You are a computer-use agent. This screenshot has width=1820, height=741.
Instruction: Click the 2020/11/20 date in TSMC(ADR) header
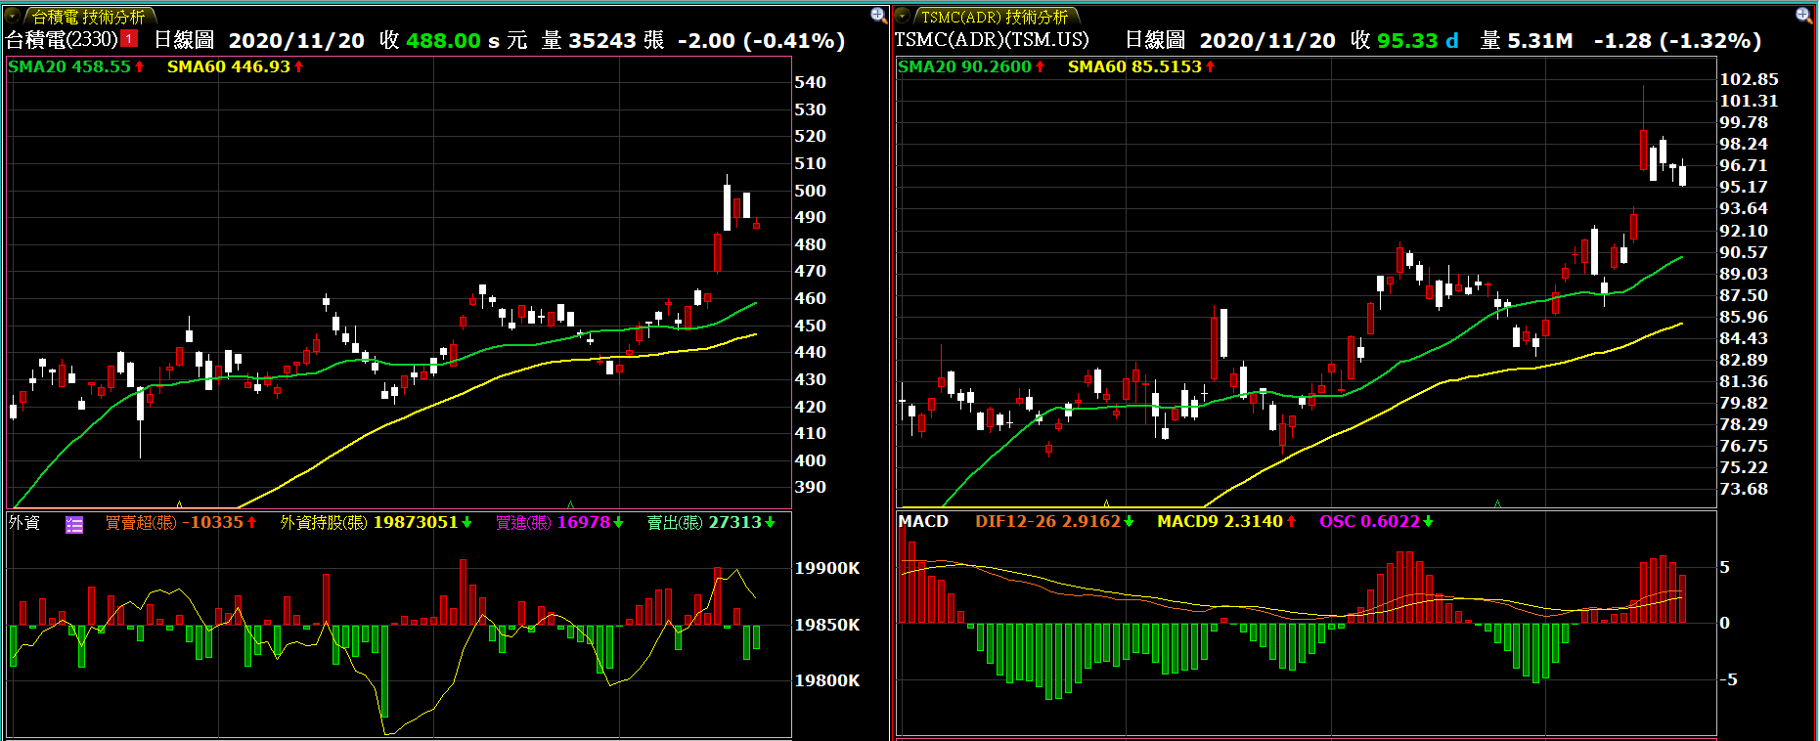coord(1267,41)
